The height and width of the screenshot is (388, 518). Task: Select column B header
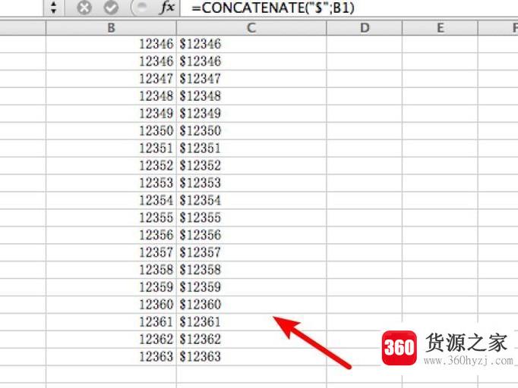point(111,28)
